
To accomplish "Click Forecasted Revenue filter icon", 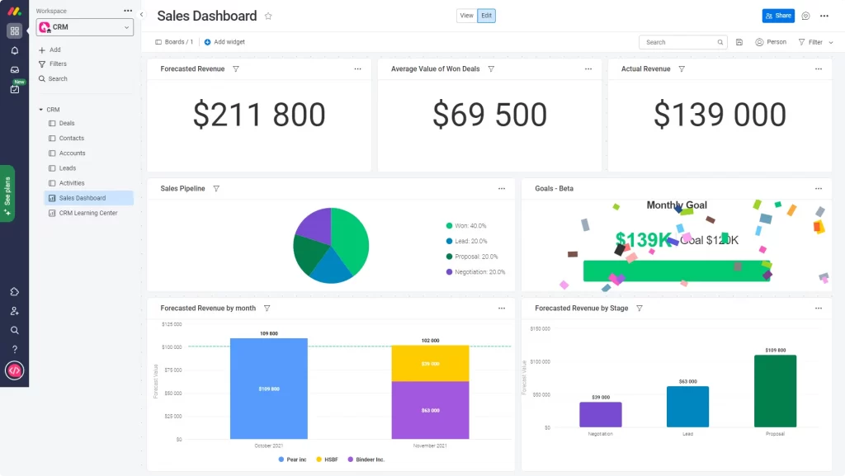I will coord(236,69).
